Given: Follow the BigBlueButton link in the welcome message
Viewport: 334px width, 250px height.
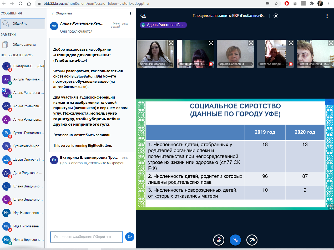Looking at the screenshot, I should (x=100, y=145).
